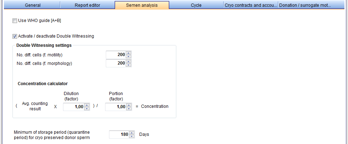Image resolution: width=348 pixels, height=144 pixels.
Task: Decrease Portion factor using down arrow
Action: pyautogui.click(x=129, y=109)
